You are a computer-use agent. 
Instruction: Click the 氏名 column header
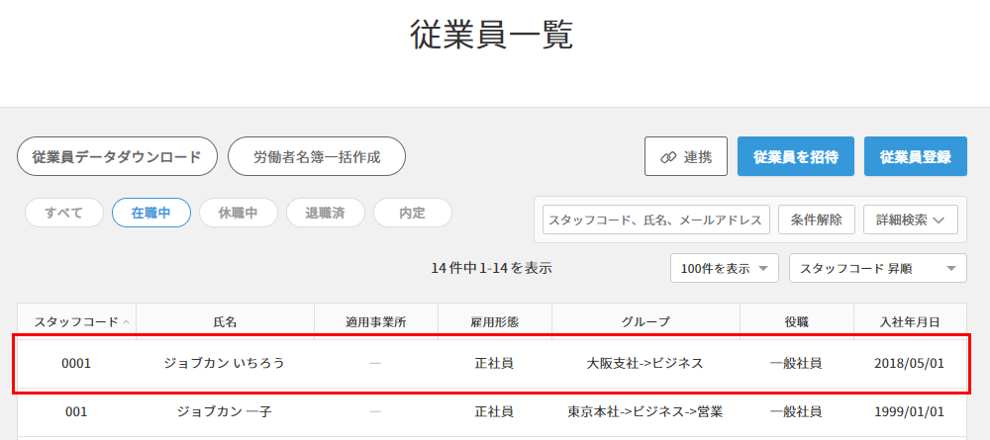(225, 321)
